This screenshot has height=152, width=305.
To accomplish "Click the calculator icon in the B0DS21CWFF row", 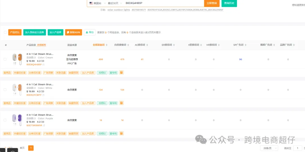I will coord(121,103).
